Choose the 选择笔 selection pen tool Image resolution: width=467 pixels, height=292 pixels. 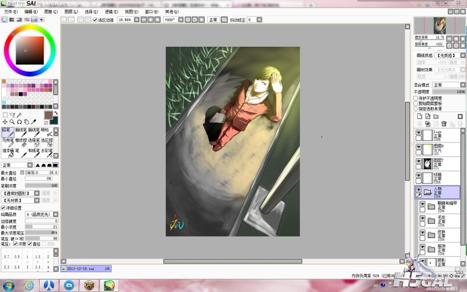point(34,142)
